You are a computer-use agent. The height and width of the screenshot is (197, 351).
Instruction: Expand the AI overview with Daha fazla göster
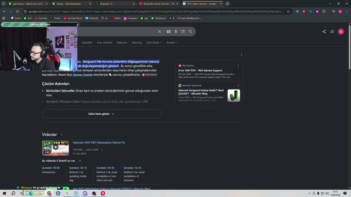tap(101, 114)
